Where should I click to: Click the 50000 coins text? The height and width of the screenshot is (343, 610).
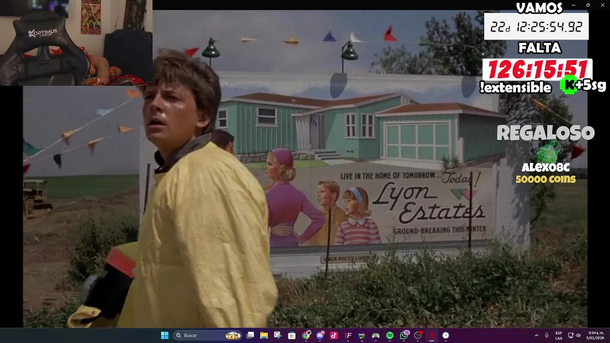[x=546, y=180]
